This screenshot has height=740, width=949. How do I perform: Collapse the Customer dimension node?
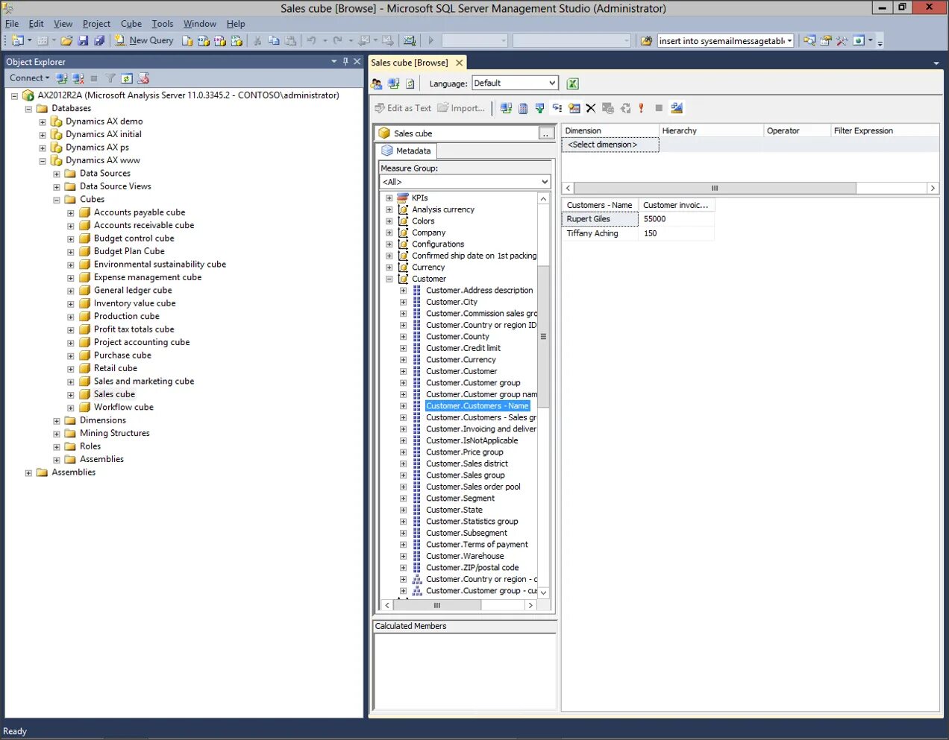point(389,279)
